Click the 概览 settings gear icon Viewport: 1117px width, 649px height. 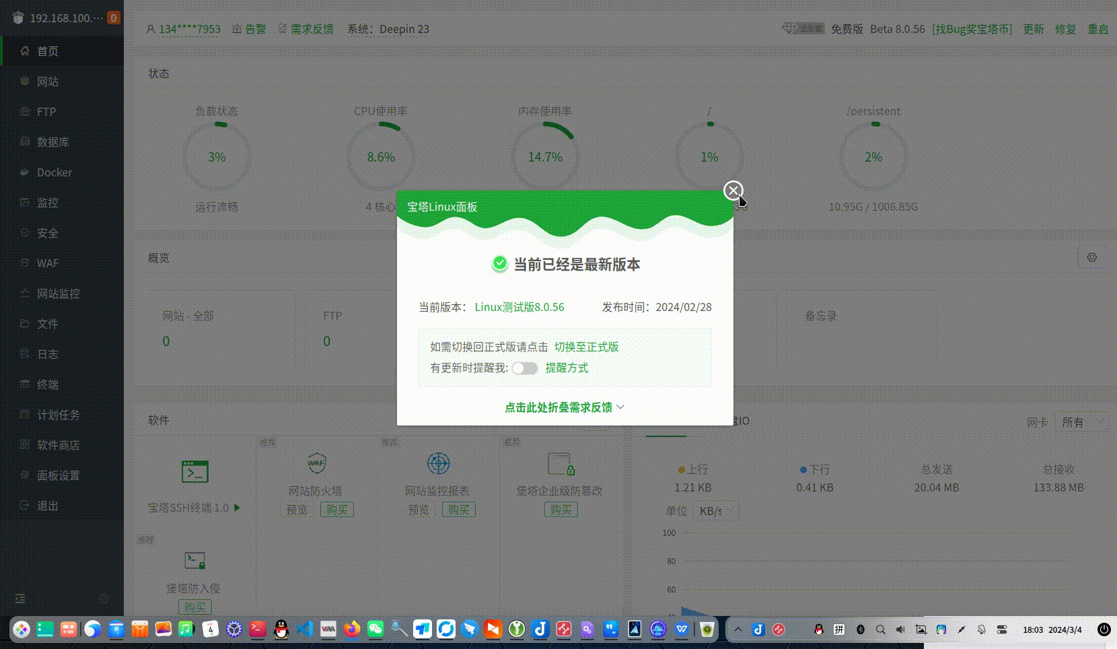[x=1092, y=257]
